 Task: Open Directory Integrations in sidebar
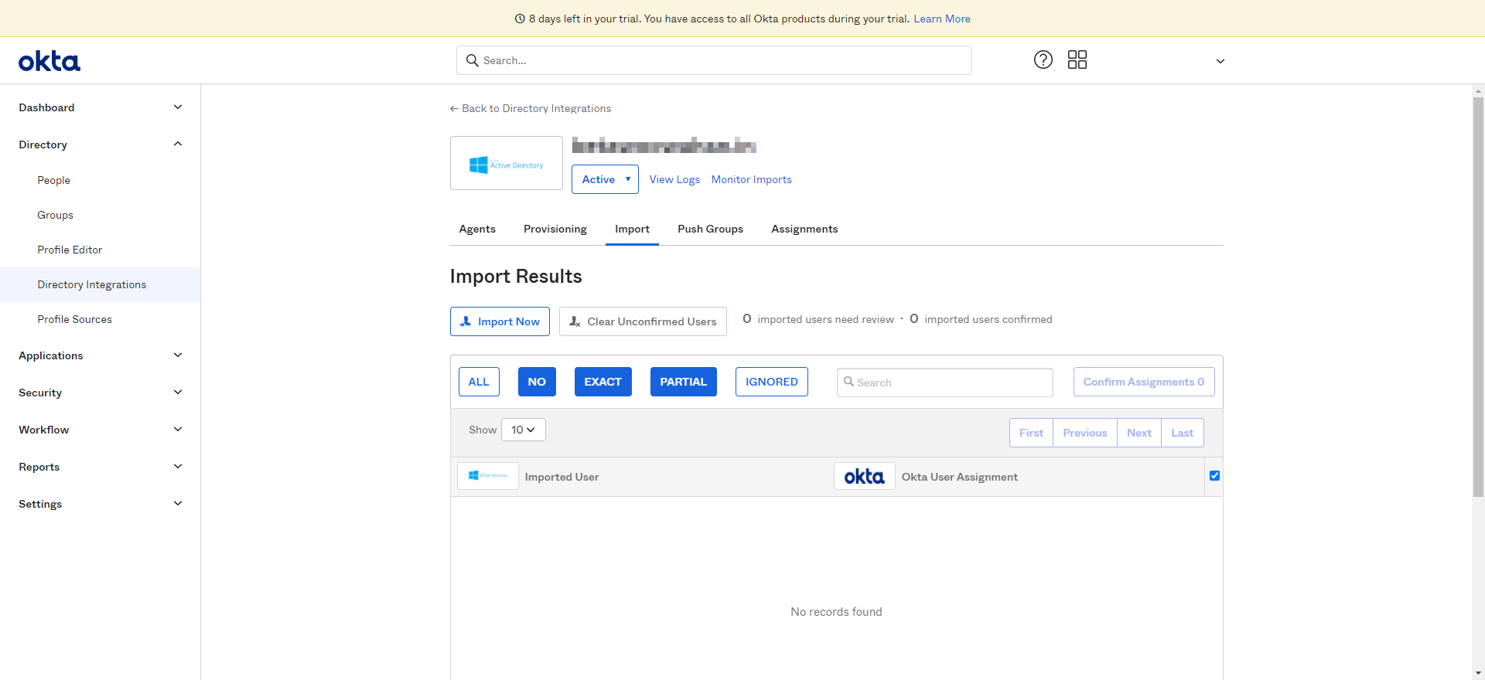click(101, 284)
